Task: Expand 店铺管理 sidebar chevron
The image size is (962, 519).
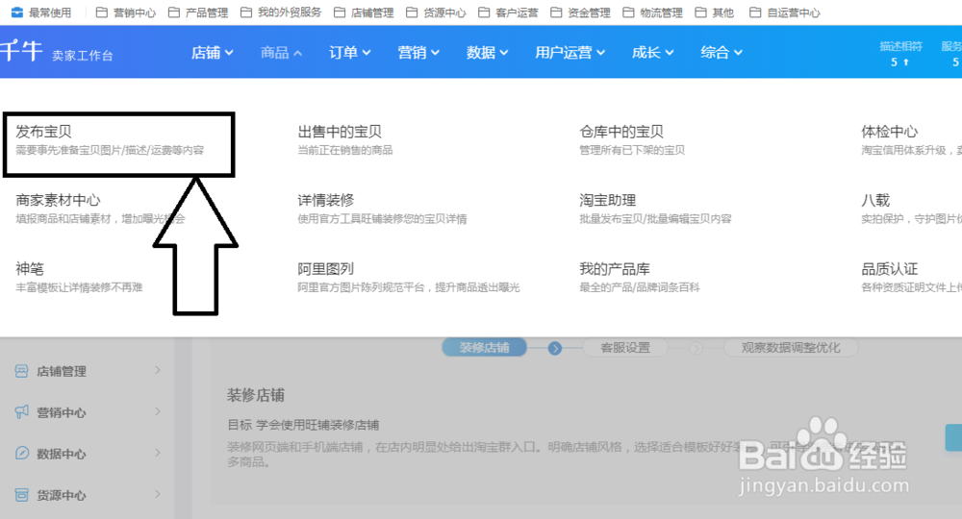Action: 158,370
